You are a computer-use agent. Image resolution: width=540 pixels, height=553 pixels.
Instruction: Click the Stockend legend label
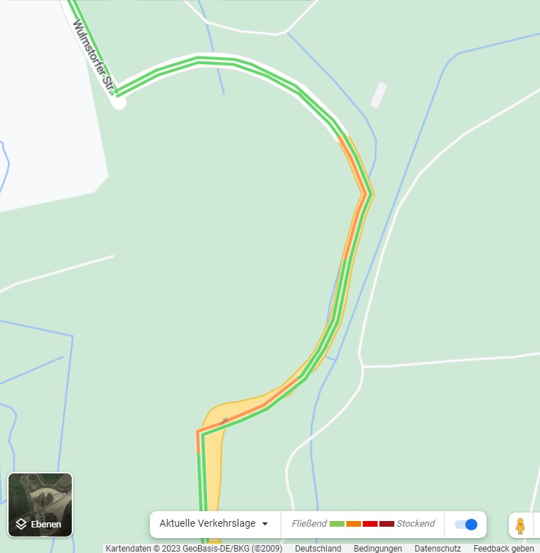coord(416,524)
